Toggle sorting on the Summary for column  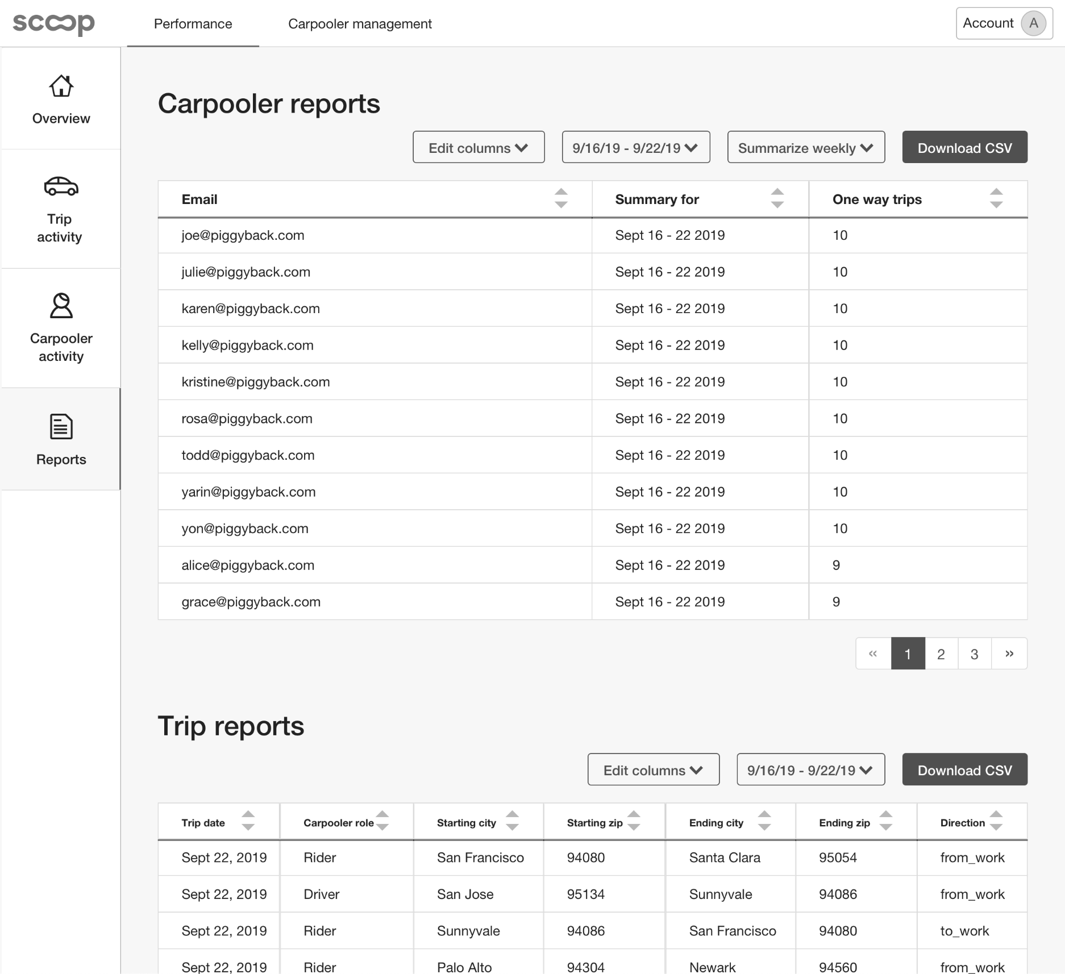point(776,199)
